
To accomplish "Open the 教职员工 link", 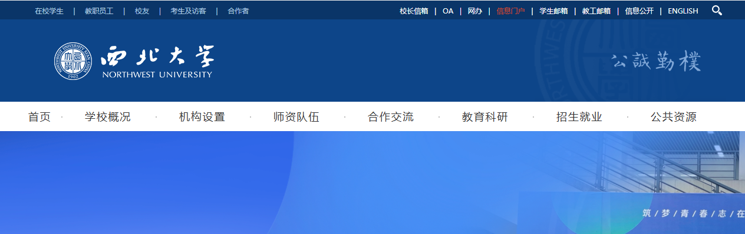I will (x=99, y=11).
